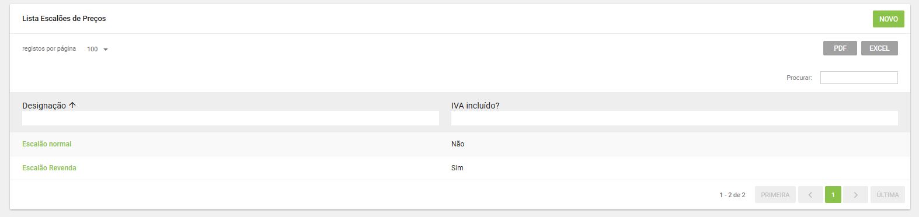Sort by the IVA incluído? column header

[x=475, y=106]
